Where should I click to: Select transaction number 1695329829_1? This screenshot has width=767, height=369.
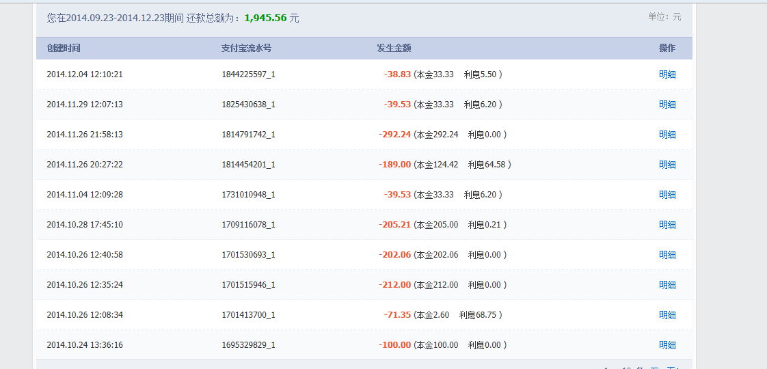point(248,345)
